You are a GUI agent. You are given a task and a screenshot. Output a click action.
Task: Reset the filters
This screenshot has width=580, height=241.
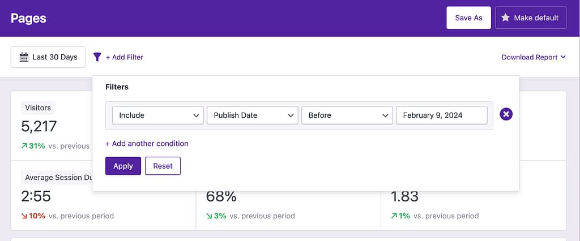(x=163, y=166)
